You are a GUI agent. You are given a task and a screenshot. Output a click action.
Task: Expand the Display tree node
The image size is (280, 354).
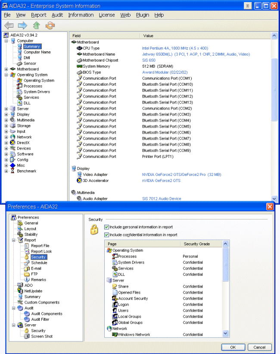point(6,114)
